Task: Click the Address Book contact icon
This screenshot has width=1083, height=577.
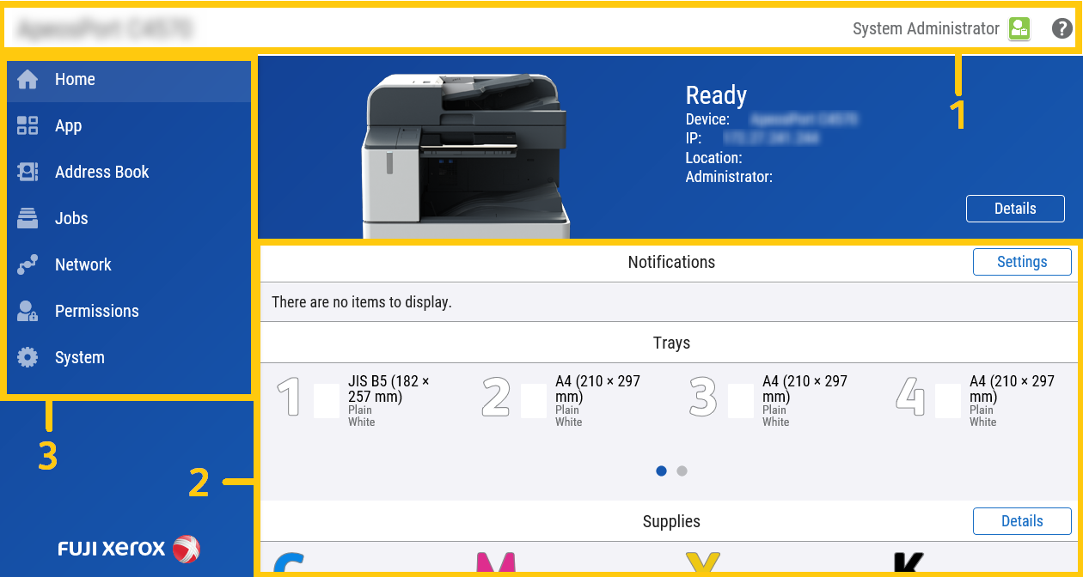Action: pos(28,173)
